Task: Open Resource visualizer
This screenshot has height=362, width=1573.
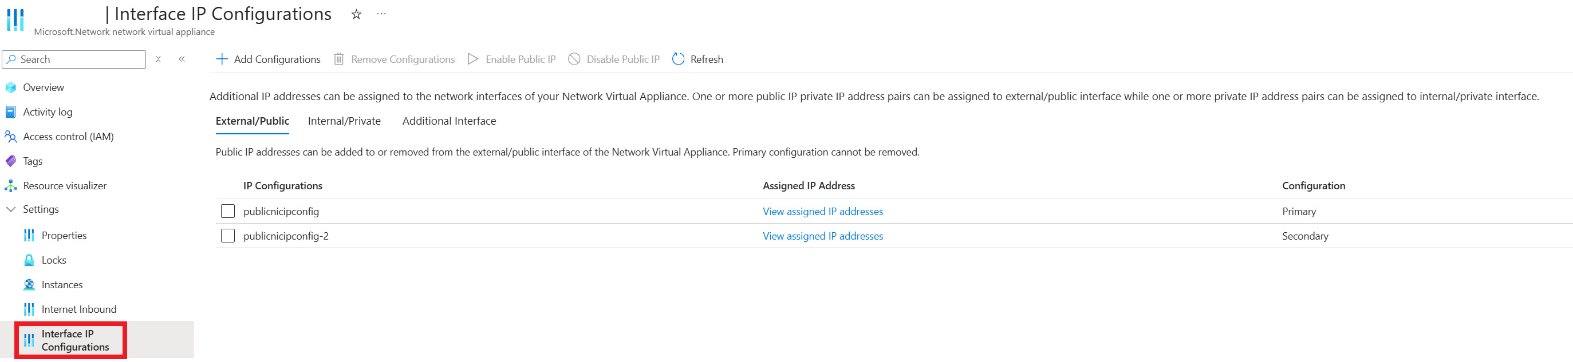Action: 65,185
